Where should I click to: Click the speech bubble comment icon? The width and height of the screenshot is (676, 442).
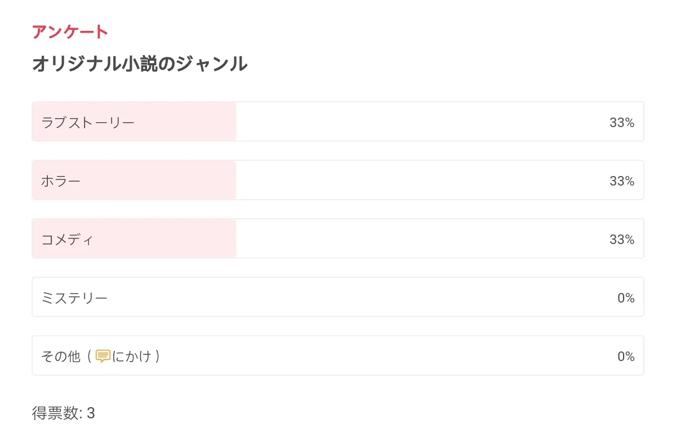(x=103, y=356)
